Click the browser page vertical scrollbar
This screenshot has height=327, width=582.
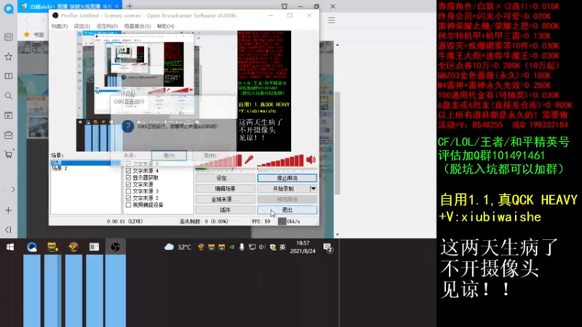click(337, 142)
